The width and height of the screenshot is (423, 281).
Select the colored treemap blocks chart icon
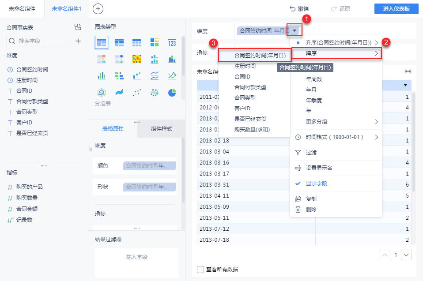154,42
